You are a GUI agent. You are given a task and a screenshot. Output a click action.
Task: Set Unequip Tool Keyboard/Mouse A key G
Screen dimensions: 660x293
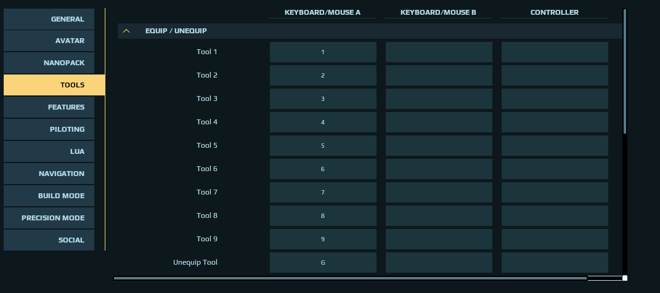323,262
